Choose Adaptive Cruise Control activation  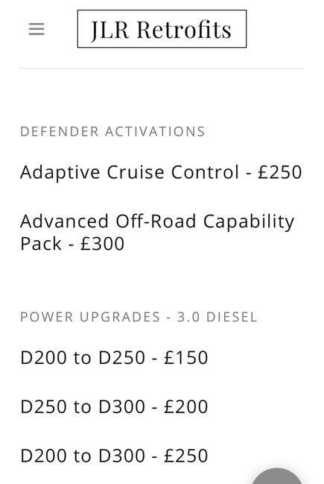(x=161, y=172)
